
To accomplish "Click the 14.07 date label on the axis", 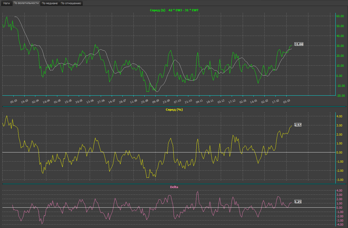I will pyautogui.click(x=112, y=101).
